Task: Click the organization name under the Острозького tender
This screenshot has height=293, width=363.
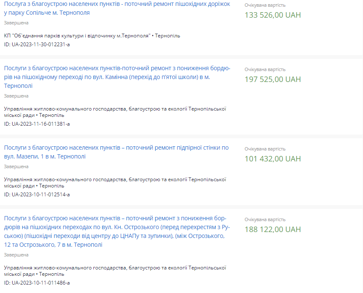Action: pyautogui.click(x=115, y=271)
